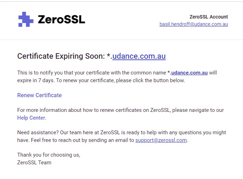Click the please click the button below text
This screenshot has height=179, width=243.
click(x=150, y=80)
